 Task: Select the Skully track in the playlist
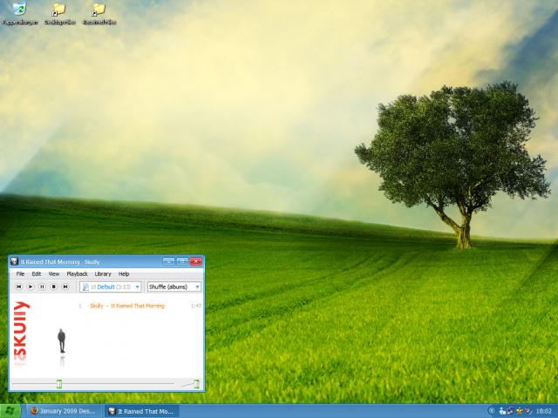[126, 306]
